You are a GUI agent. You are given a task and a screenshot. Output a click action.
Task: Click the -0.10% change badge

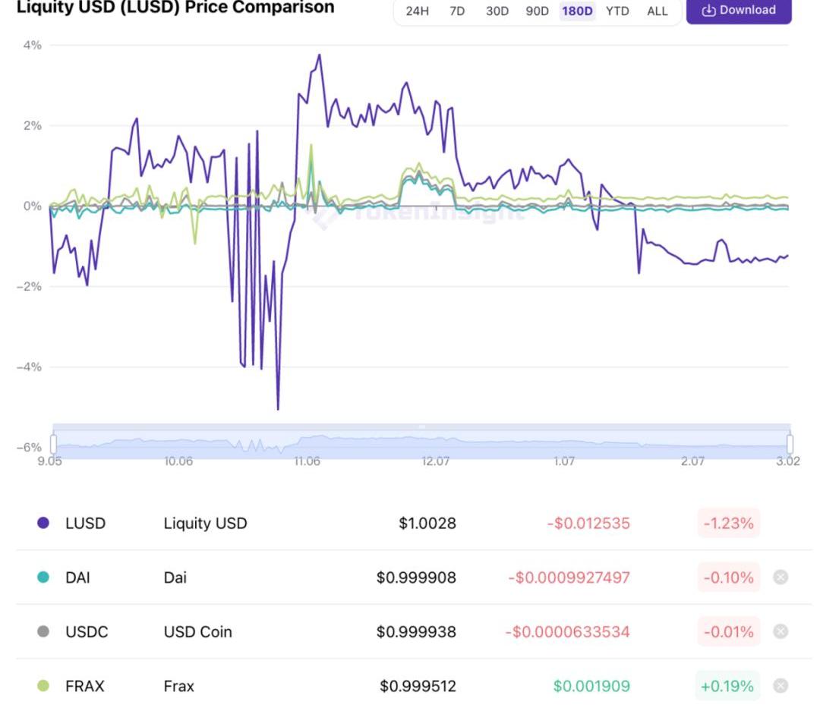coord(728,577)
